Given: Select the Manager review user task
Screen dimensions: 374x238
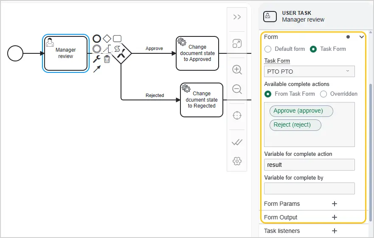Looking at the screenshot, I should [66, 53].
